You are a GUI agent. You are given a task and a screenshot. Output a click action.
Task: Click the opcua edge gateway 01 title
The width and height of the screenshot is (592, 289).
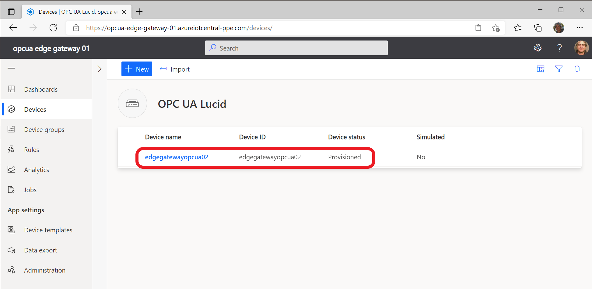(x=51, y=48)
